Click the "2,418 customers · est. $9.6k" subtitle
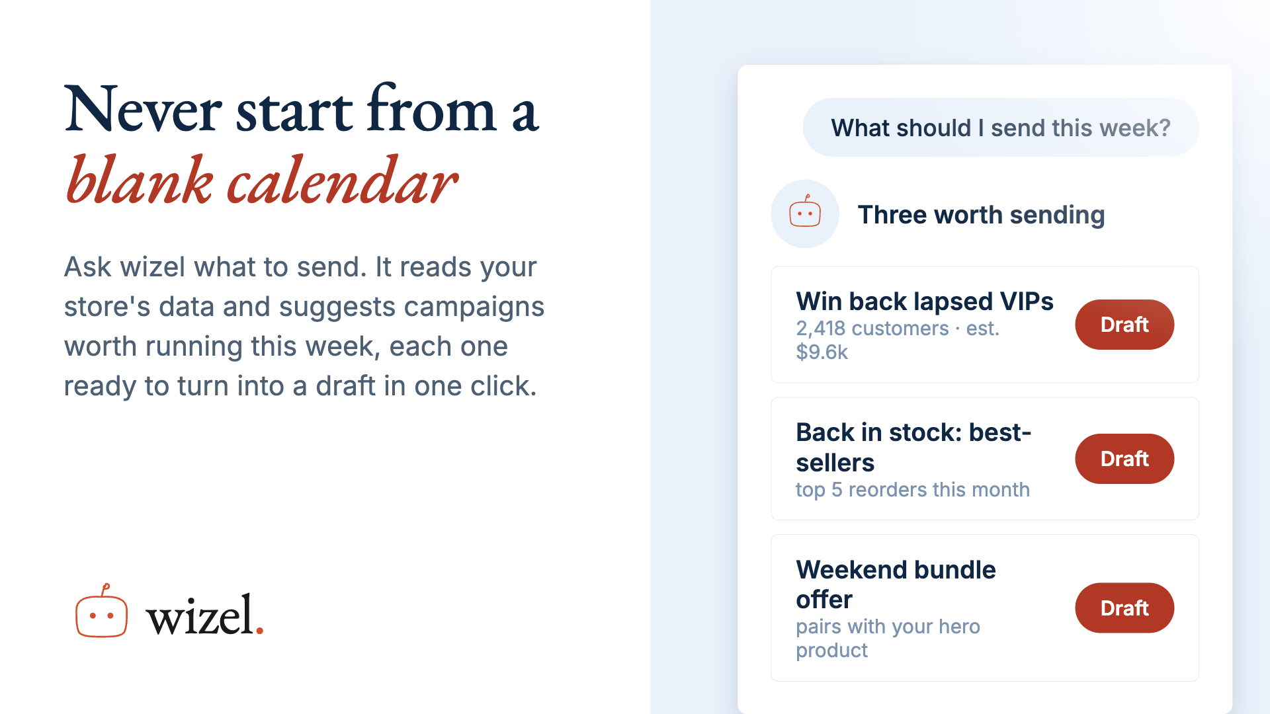The image size is (1270, 714). point(898,340)
